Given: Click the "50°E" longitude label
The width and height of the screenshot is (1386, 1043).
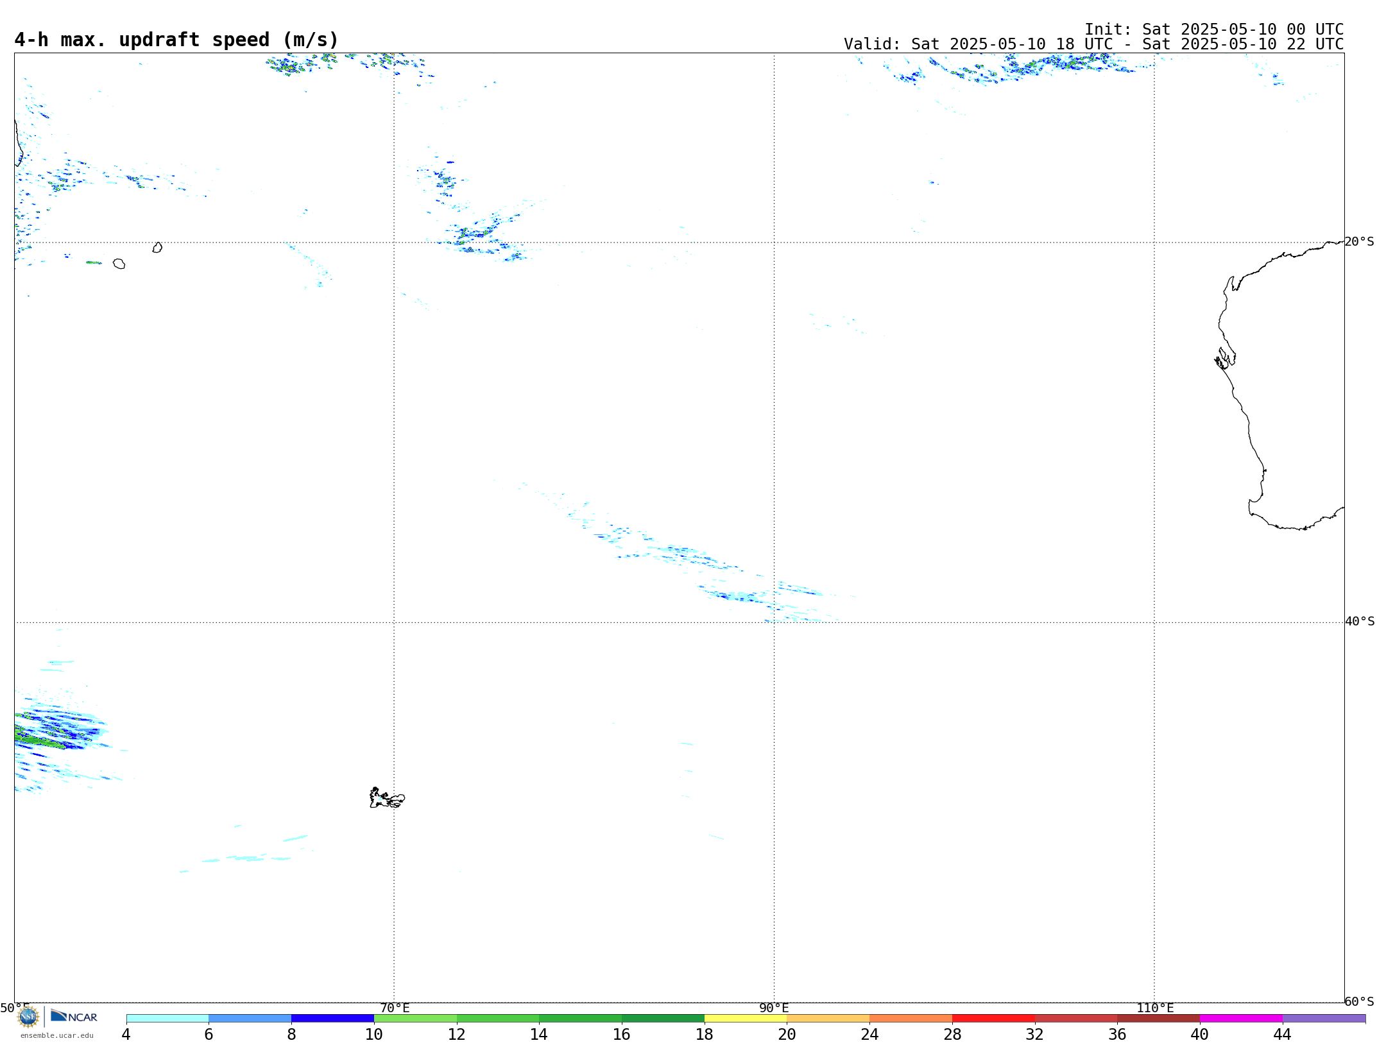Looking at the screenshot, I should pyautogui.click(x=15, y=1008).
